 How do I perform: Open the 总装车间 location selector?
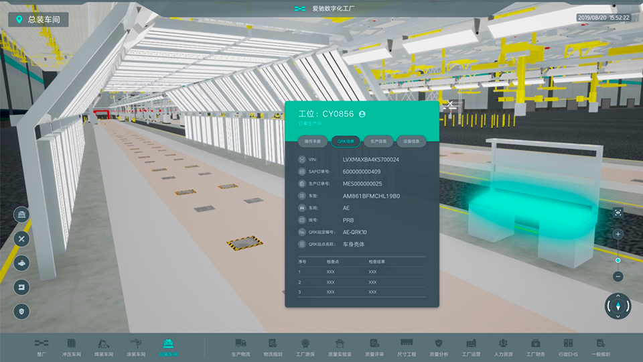click(38, 19)
